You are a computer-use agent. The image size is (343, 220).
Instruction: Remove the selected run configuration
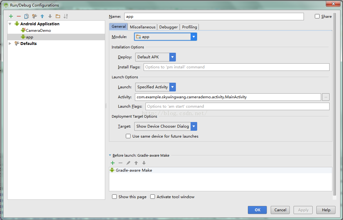(x=19, y=16)
